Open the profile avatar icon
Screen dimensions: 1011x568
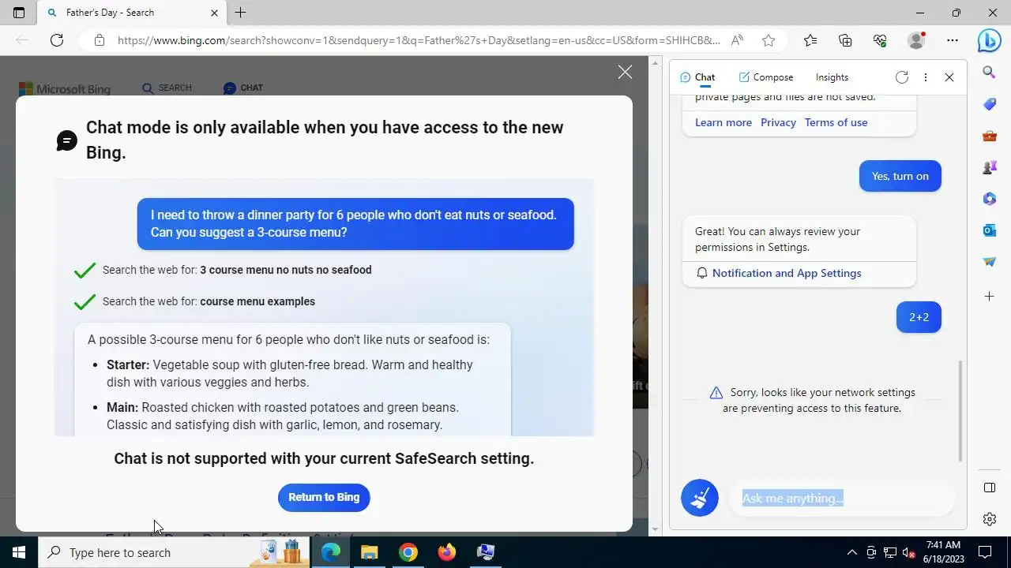(916, 40)
